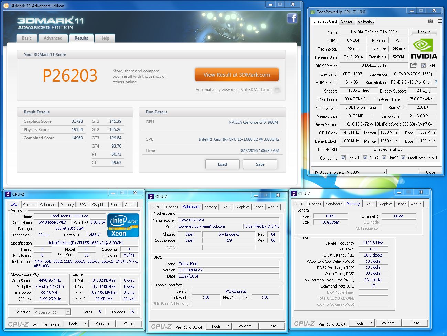The width and height of the screenshot is (447, 336).
Task: Click View Result at 3DMark.com button
Action: tap(237, 75)
